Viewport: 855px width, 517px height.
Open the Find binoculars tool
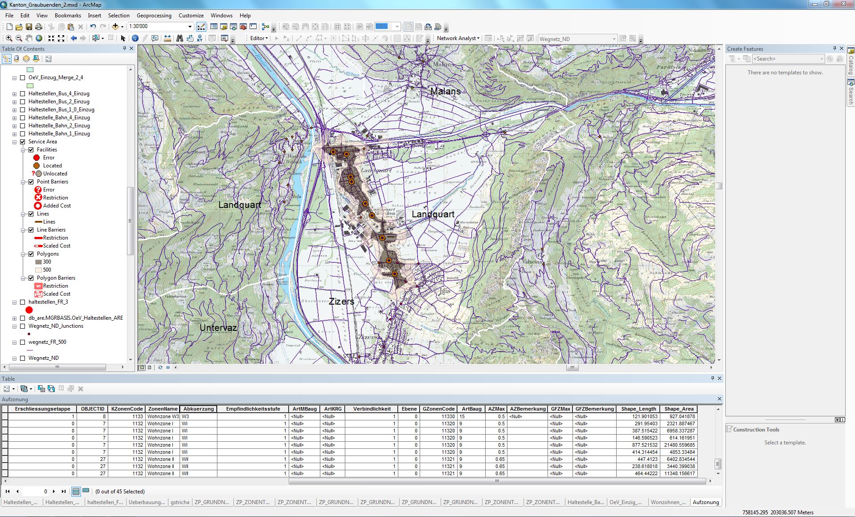tap(180, 38)
